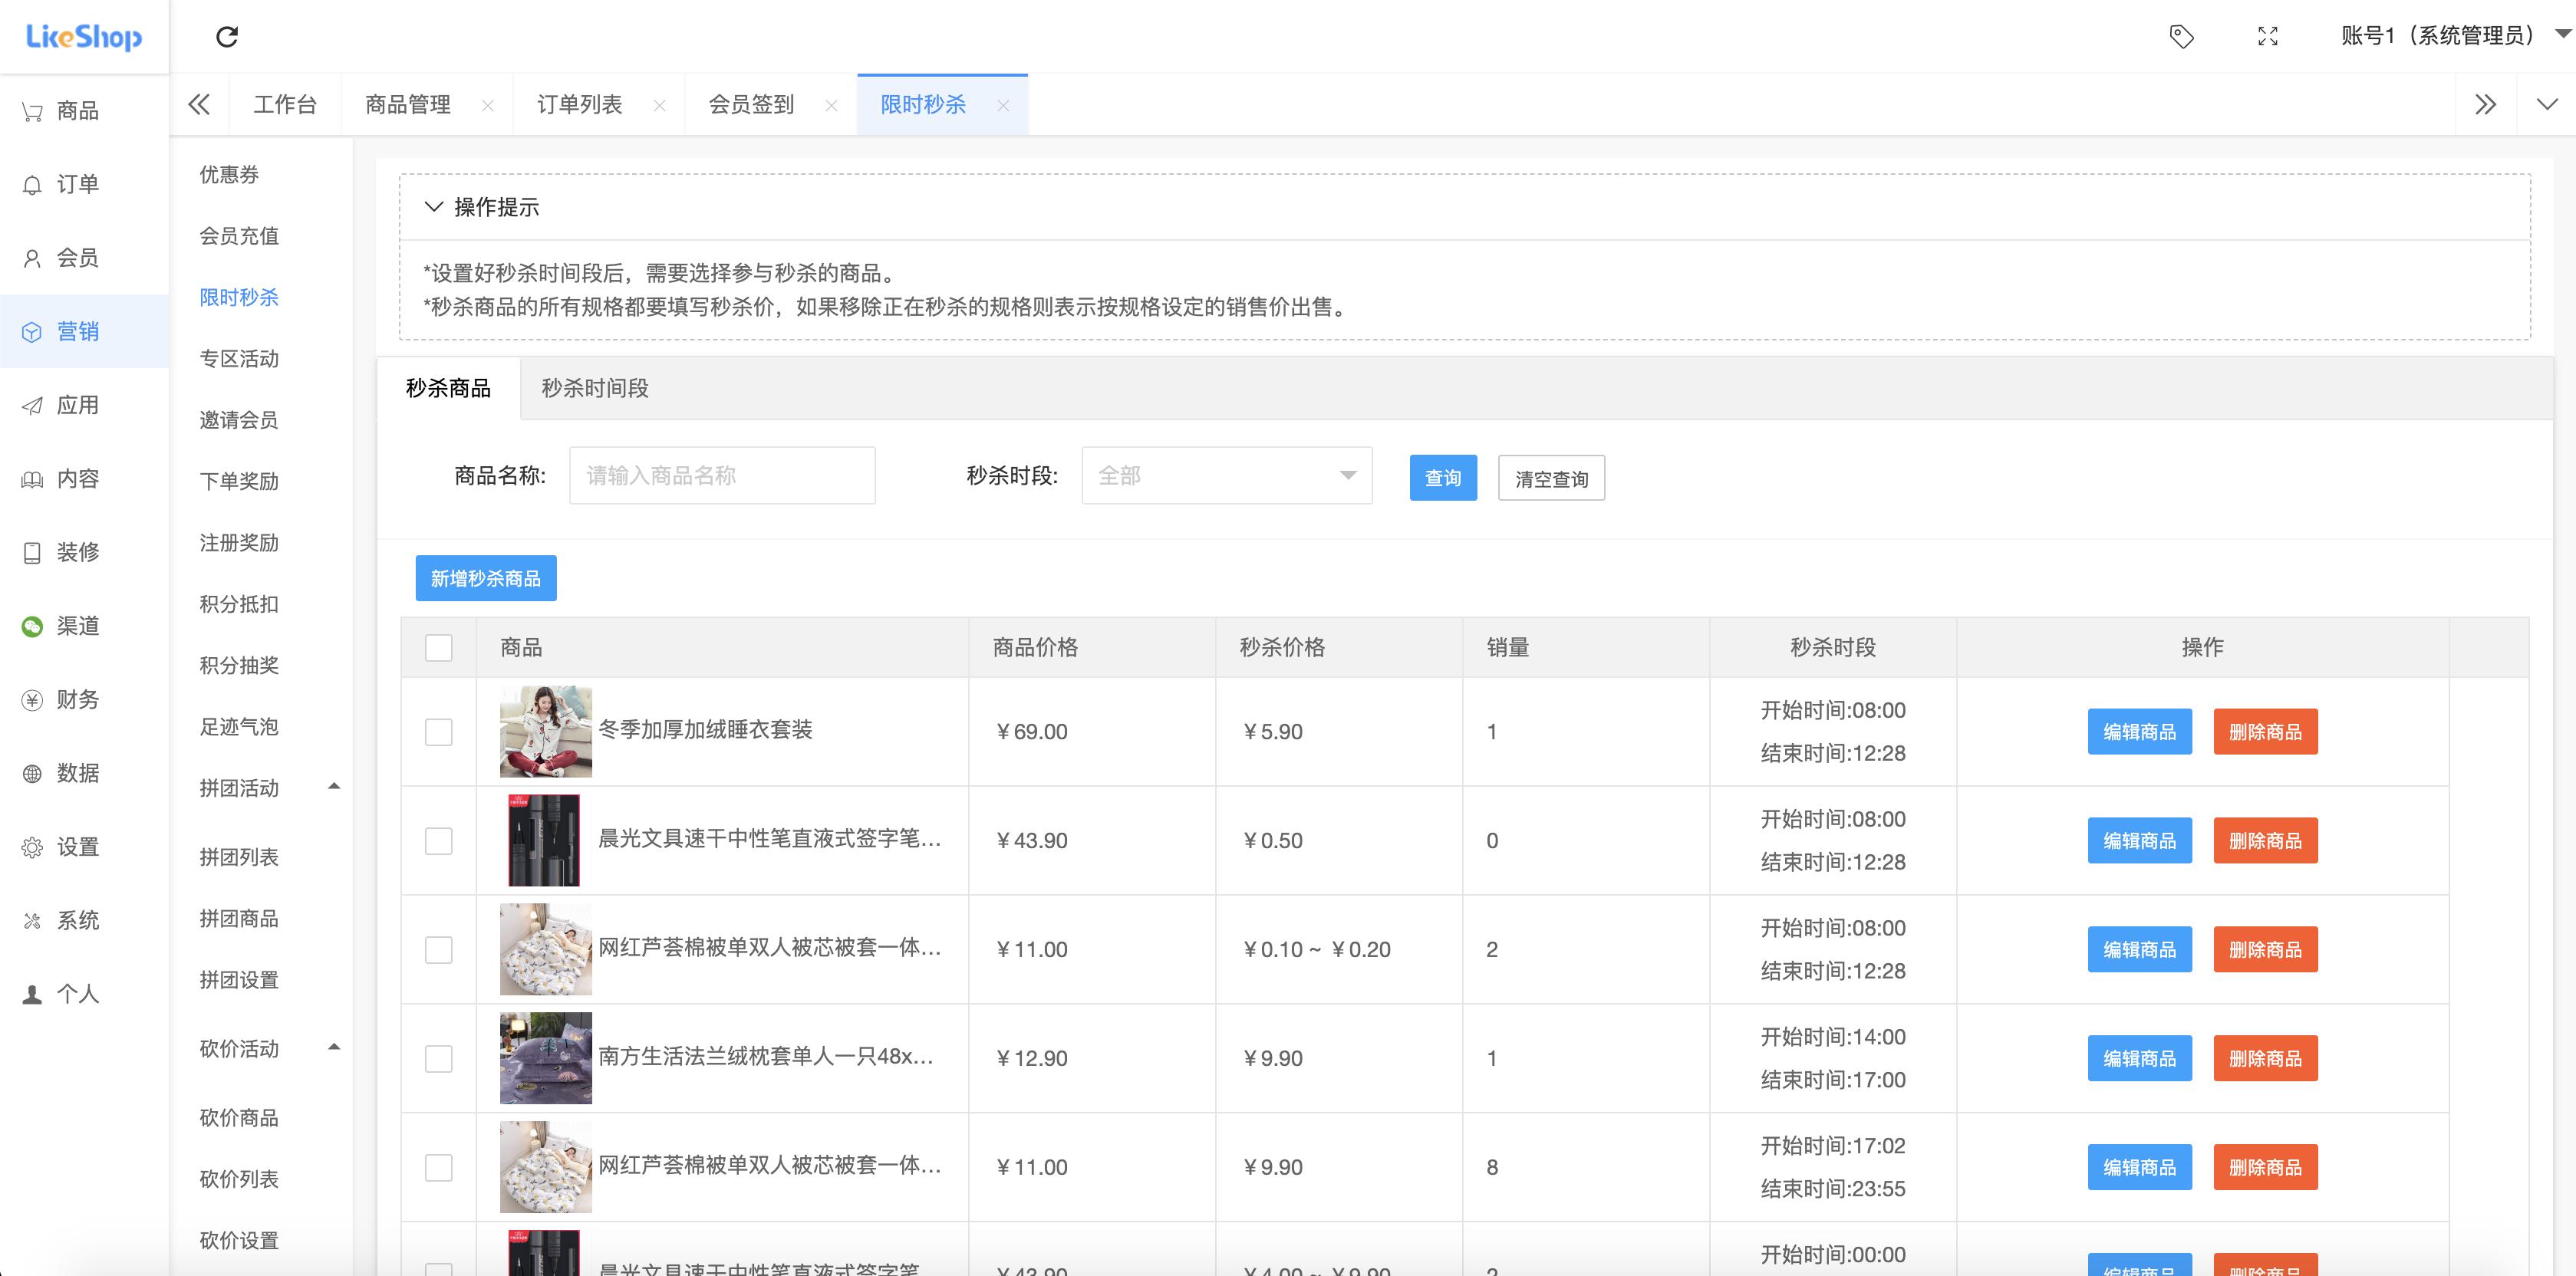Click the 清空查询 button

pos(1551,478)
